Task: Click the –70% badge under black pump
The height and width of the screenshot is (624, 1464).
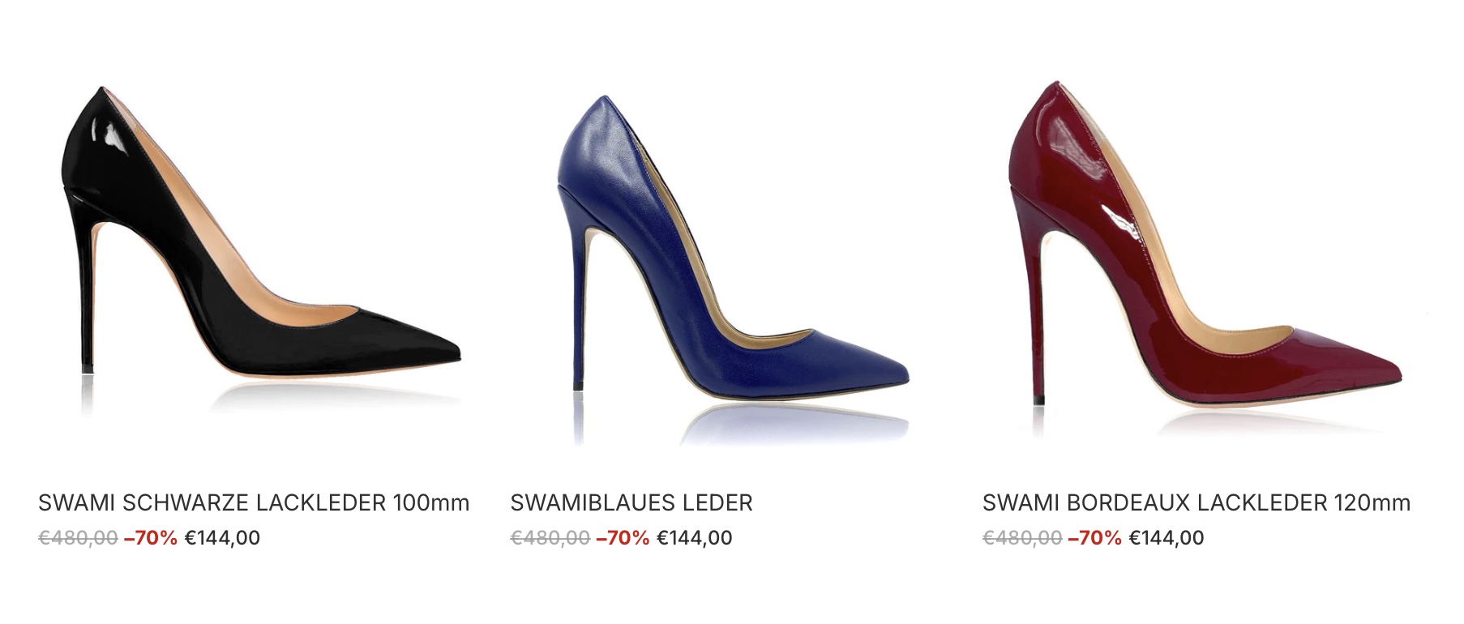Action: [151, 537]
